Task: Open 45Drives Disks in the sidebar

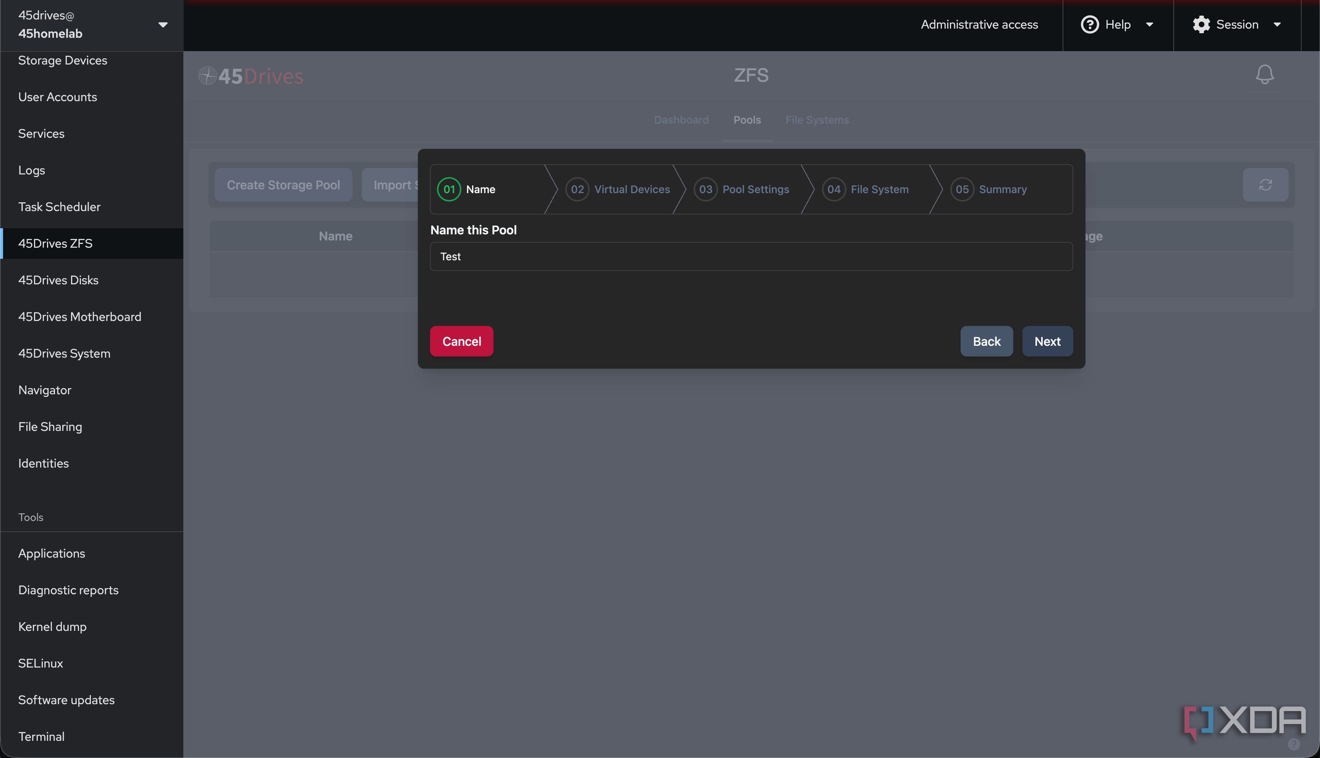Action: coord(92,280)
